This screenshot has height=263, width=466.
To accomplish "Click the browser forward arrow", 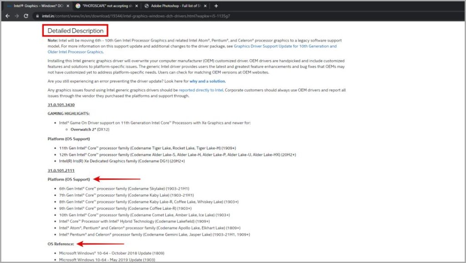I will 17,16.
